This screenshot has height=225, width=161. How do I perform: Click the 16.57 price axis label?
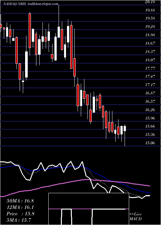[x=150, y=102]
